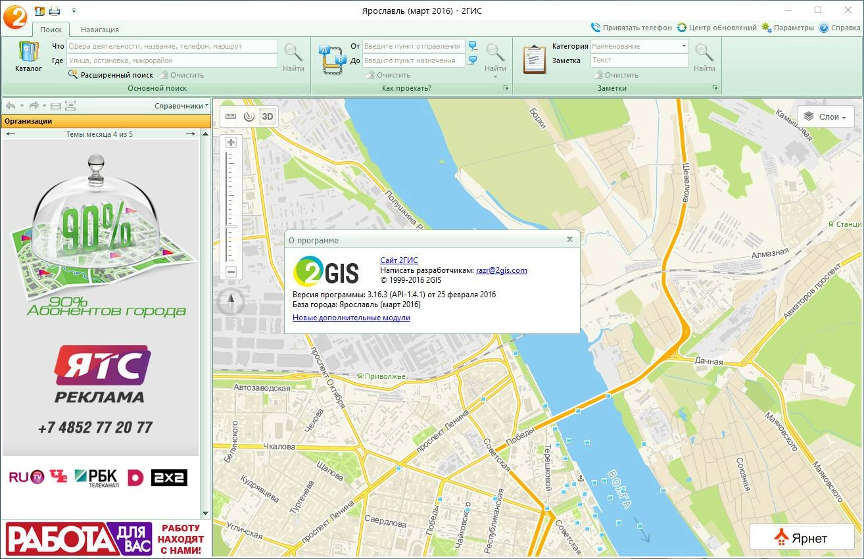
Task: Click the Ярнет advertisement button on map
Action: [802, 538]
